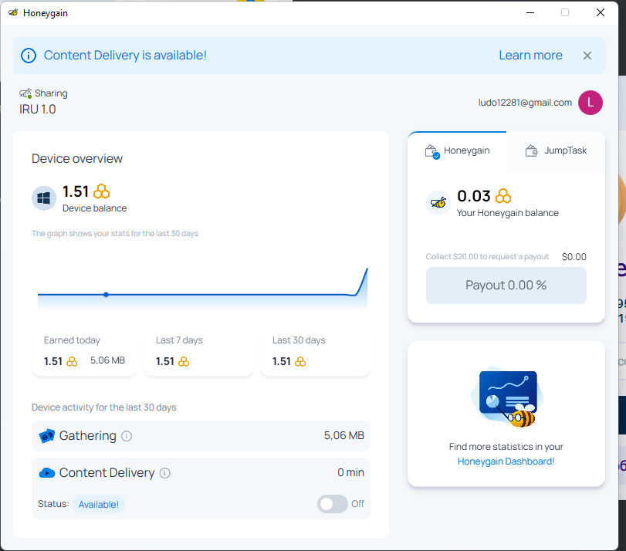Screen dimensions: 626x551
Task: Click the Content Delivery cloud icon
Action: (47, 473)
